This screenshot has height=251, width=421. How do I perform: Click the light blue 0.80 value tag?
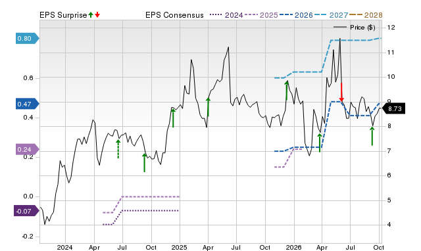(27, 39)
